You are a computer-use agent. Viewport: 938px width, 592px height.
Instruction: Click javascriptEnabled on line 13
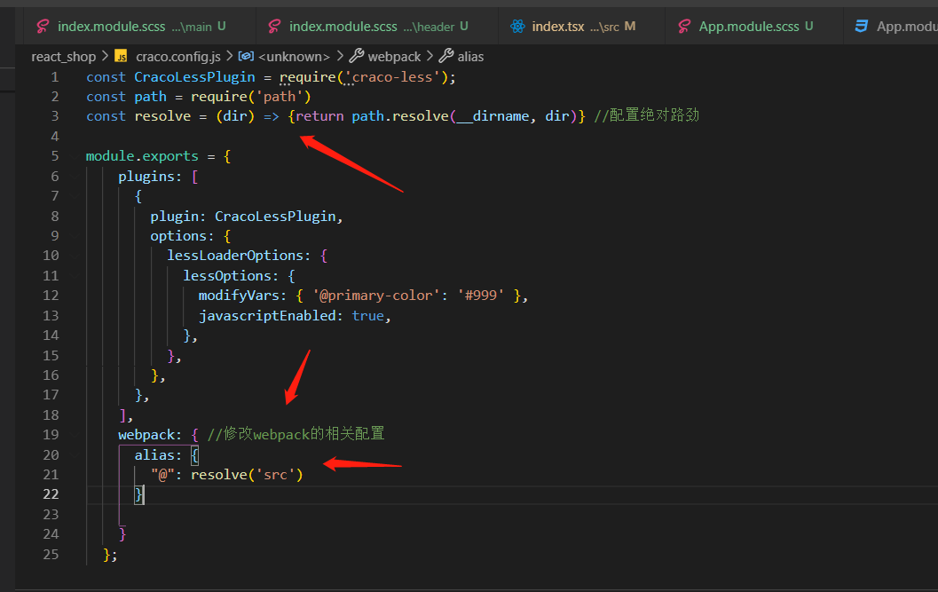click(x=267, y=315)
